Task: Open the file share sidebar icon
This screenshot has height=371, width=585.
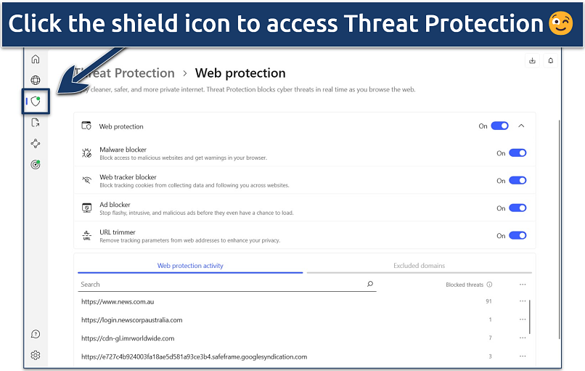Action: click(36, 123)
